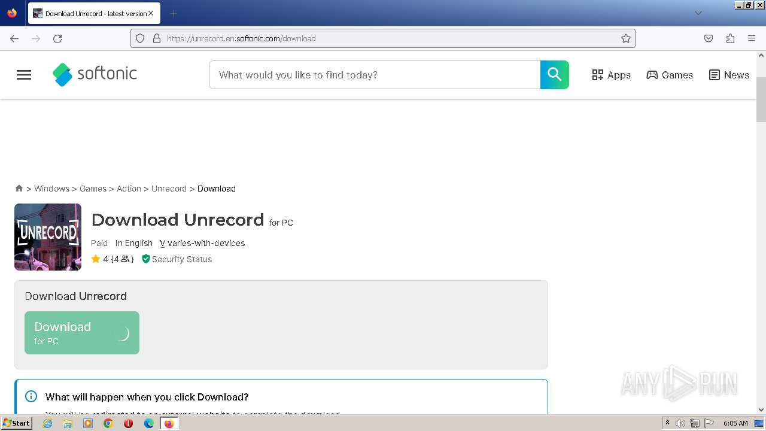766x431 pixels.
Task: Click the Action Center flag icon
Action: (709, 423)
